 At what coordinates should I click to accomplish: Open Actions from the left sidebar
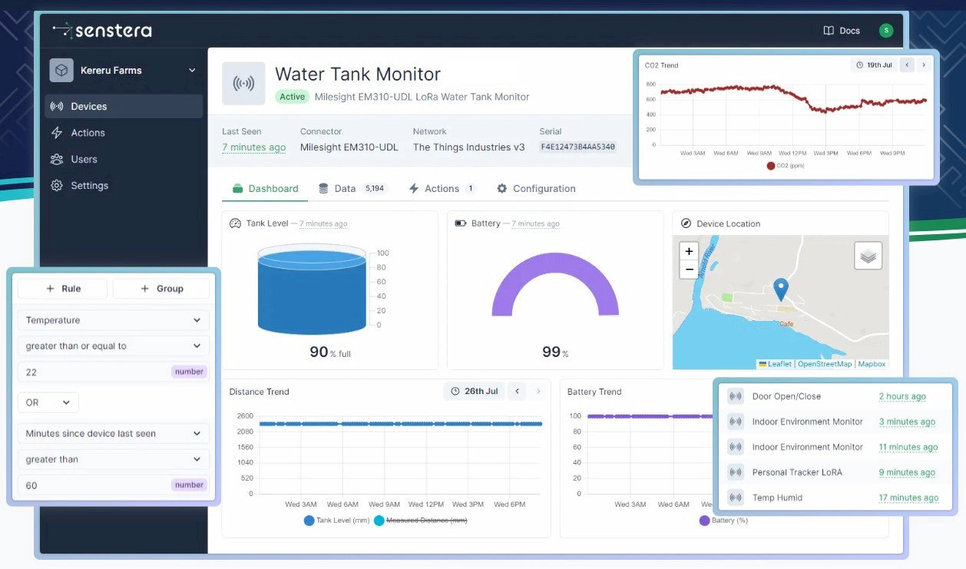click(88, 133)
